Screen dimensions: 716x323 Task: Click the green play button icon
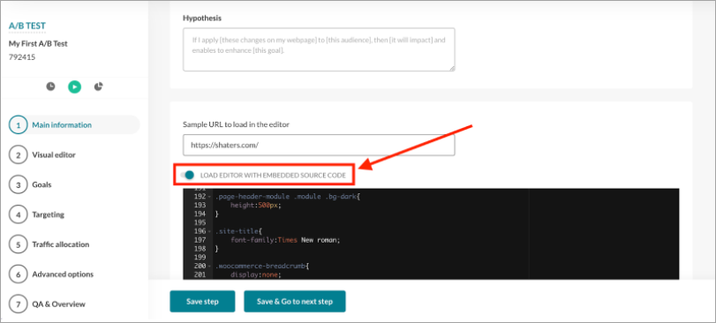click(x=74, y=86)
